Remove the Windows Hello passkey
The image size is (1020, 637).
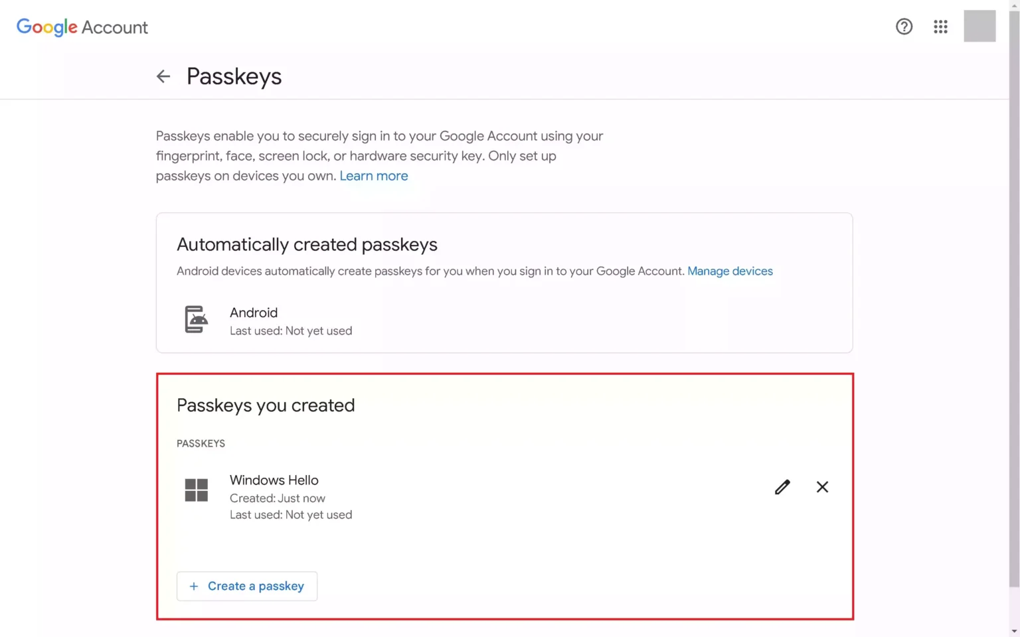(822, 487)
